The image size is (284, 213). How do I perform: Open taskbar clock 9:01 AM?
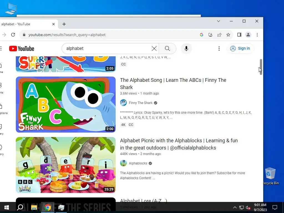[260, 207]
